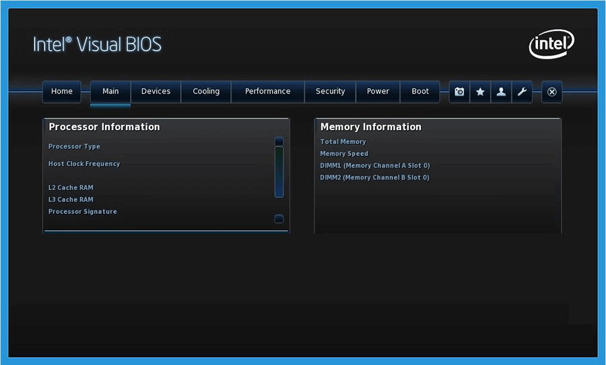Click the Intel Visual BIOS title
This screenshot has height=365, width=606.
[x=97, y=44]
